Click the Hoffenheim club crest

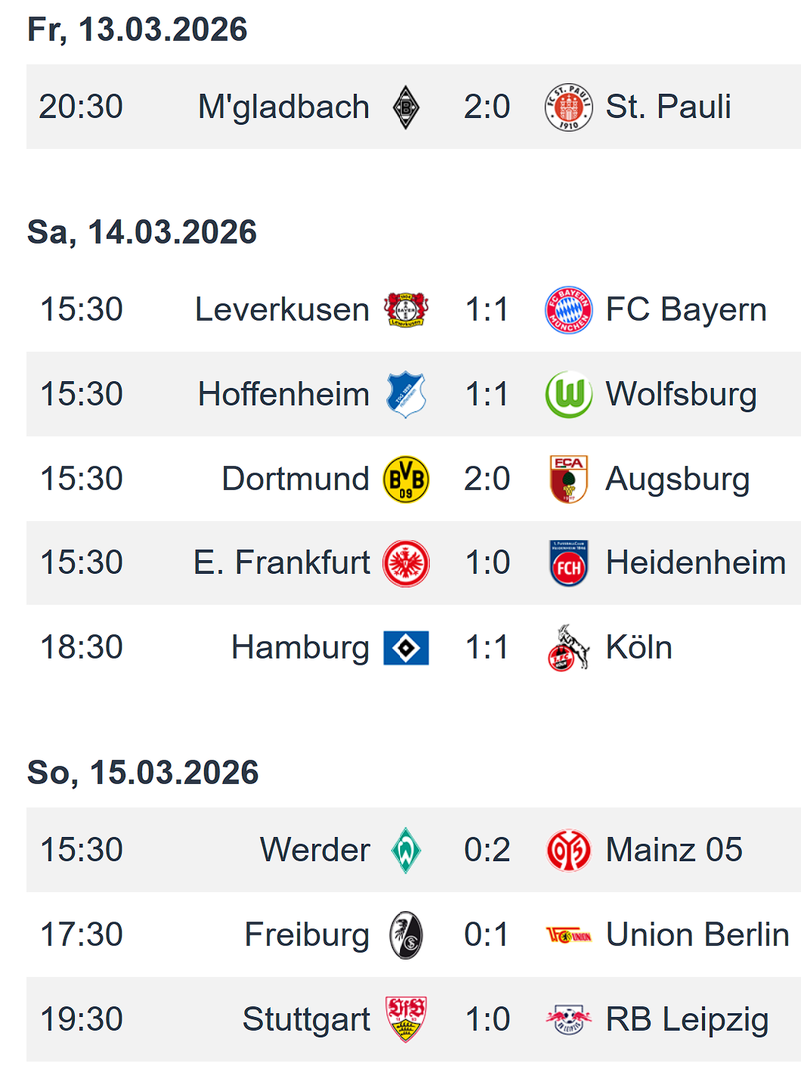(406, 394)
